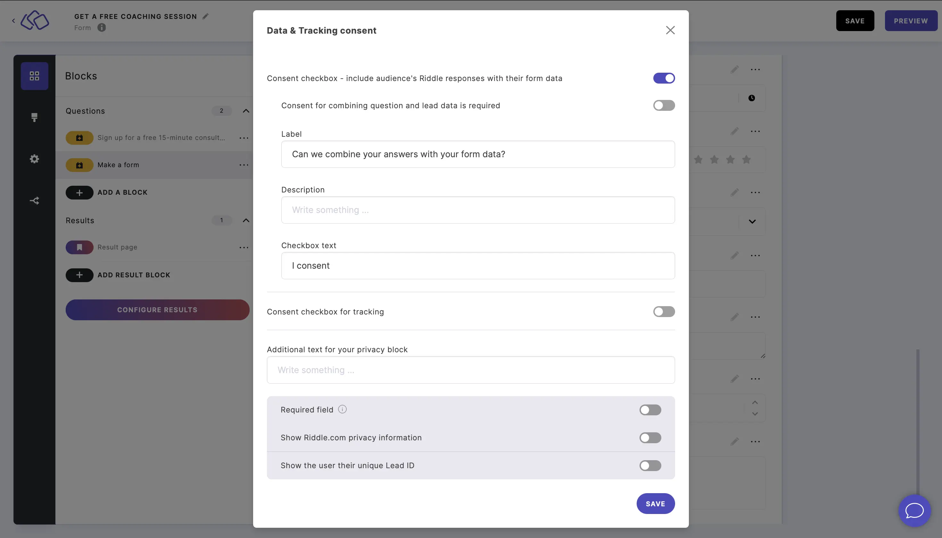Click the settings gear icon in sidebar
Image resolution: width=942 pixels, height=538 pixels.
click(34, 159)
